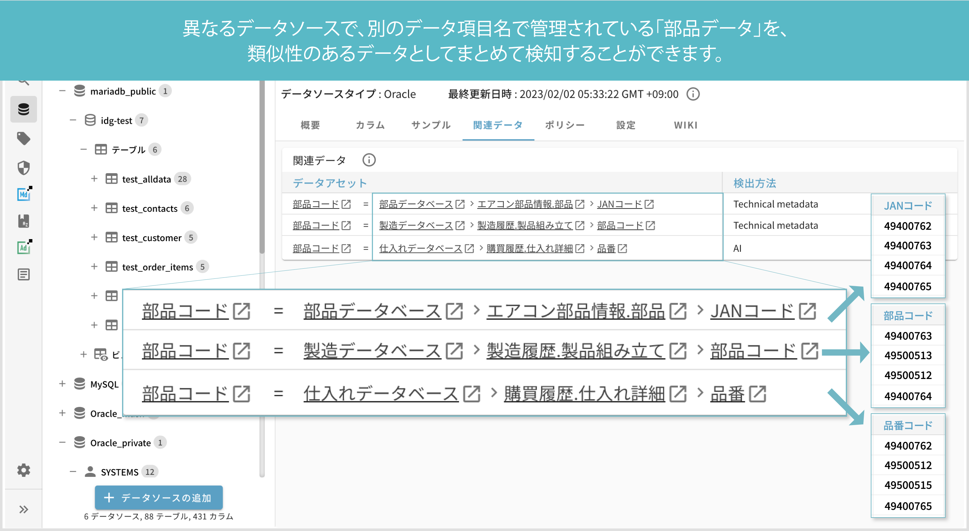Click the green Ad sidebar icon

pyautogui.click(x=23, y=248)
